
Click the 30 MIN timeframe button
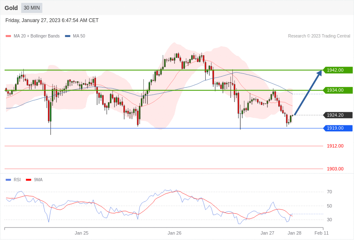(x=32, y=8)
